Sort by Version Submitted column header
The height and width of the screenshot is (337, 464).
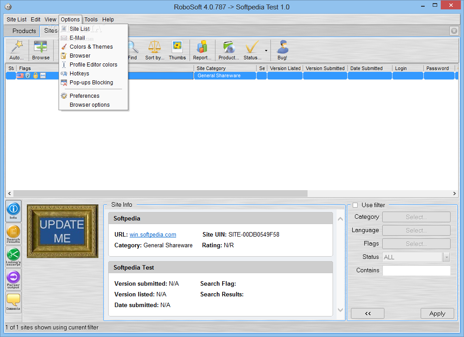click(x=325, y=68)
